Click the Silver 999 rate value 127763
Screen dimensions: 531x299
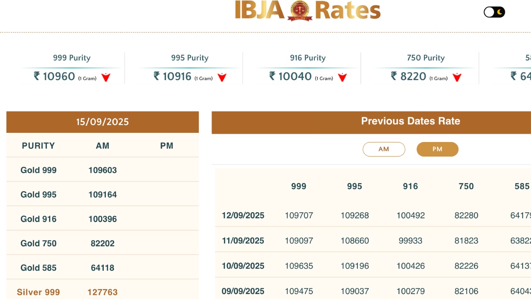click(x=102, y=292)
